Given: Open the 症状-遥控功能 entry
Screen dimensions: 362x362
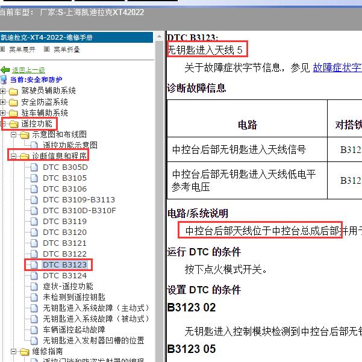Looking at the screenshot, I should (68, 287).
